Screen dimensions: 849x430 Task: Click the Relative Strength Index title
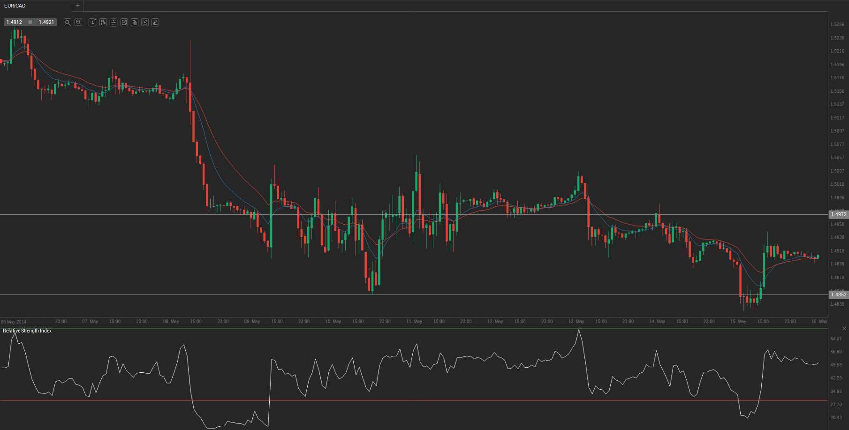tap(27, 331)
